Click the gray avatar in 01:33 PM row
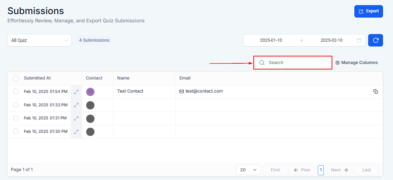Viewport: 393px width, 180px height. [90, 105]
